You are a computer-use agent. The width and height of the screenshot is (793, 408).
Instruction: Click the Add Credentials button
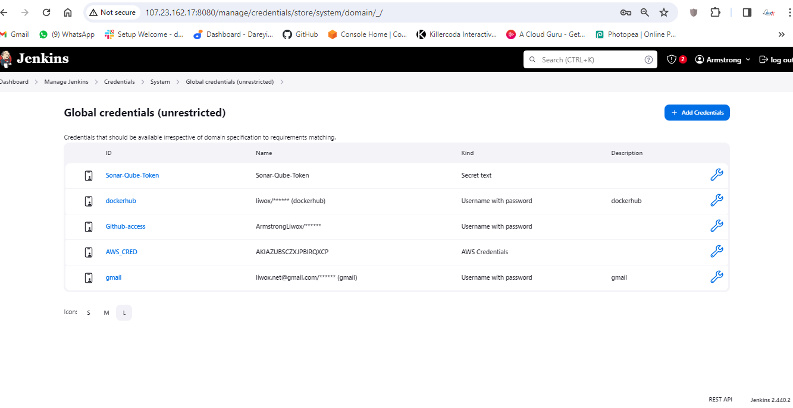click(697, 113)
